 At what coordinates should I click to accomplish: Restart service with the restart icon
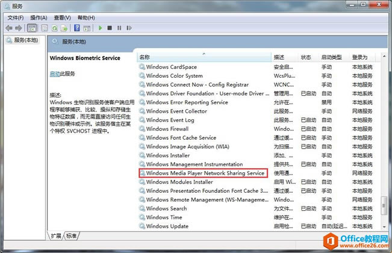(129, 28)
